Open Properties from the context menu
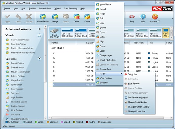Screen dimensions: 175x129 point(109,83)
